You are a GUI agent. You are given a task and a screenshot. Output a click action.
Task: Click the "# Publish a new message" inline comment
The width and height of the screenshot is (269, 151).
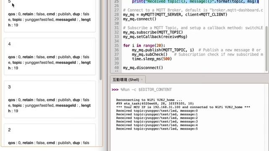pyautogui.click(x=229, y=50)
